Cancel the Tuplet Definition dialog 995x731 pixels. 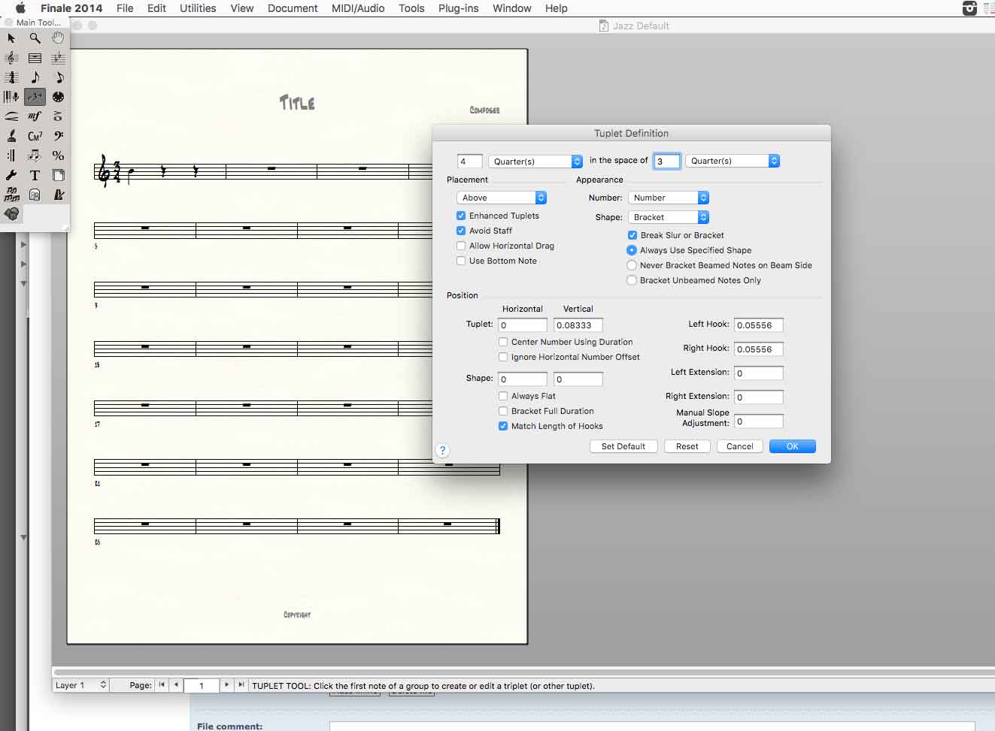(x=740, y=446)
